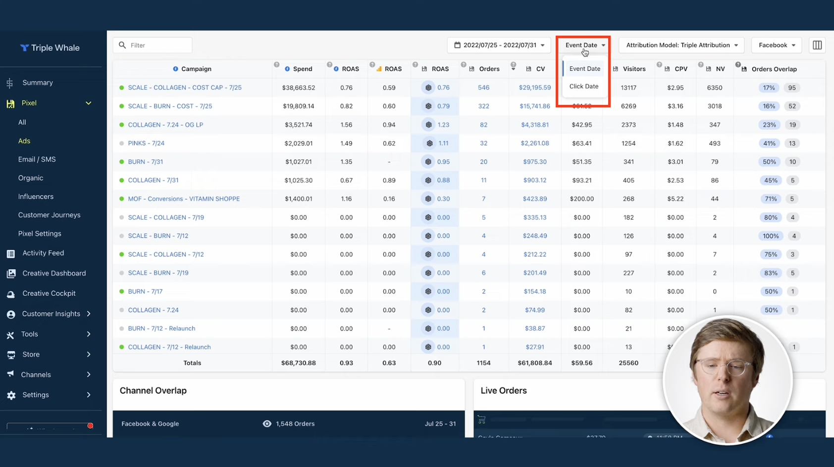Click the Creative Cockpit sidebar icon

tap(10, 294)
